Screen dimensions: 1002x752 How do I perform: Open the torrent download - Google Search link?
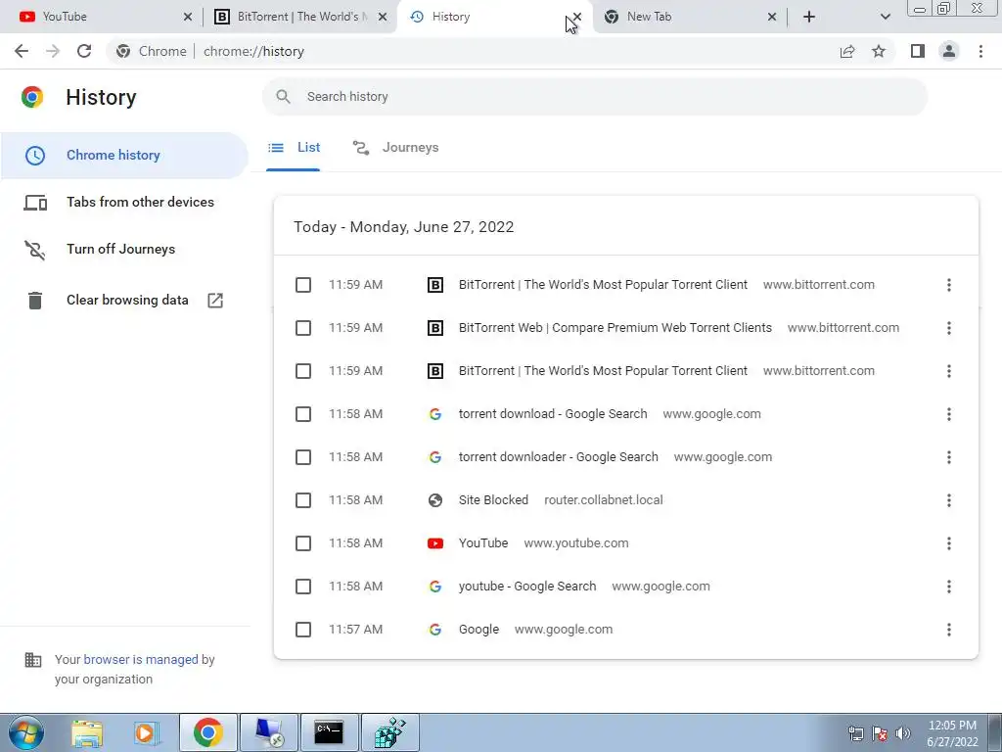pyautogui.click(x=553, y=414)
